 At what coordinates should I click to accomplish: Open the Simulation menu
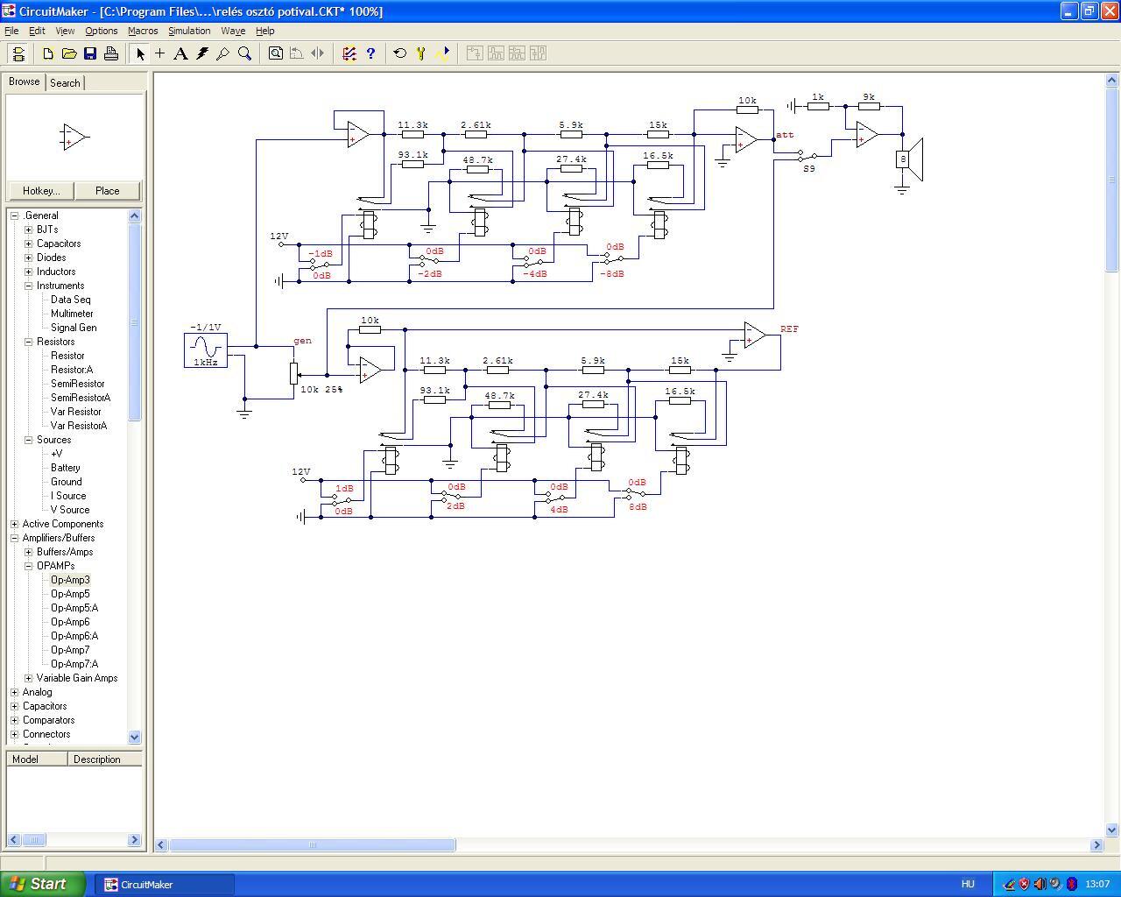click(x=189, y=31)
